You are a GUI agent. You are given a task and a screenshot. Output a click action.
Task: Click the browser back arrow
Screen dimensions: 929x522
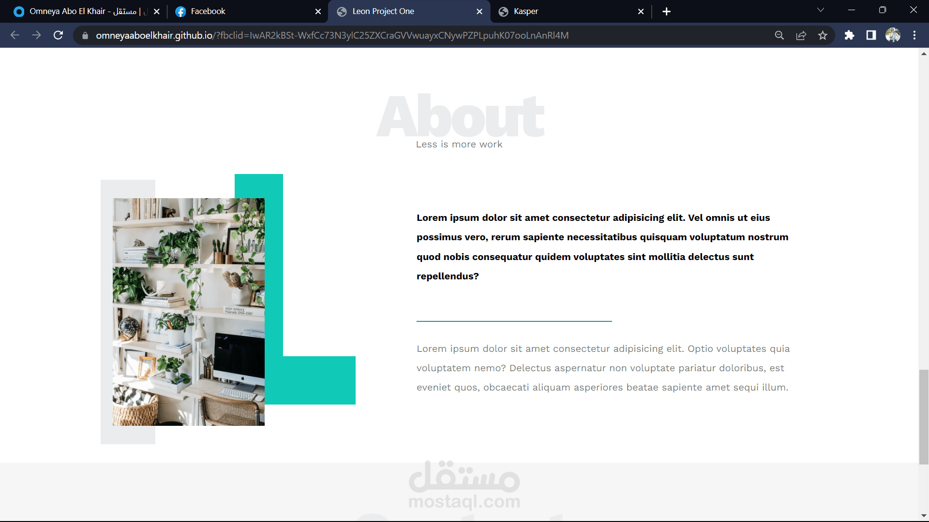click(x=15, y=35)
